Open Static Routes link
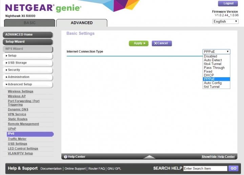This screenshot has width=244, height=175. [18, 119]
